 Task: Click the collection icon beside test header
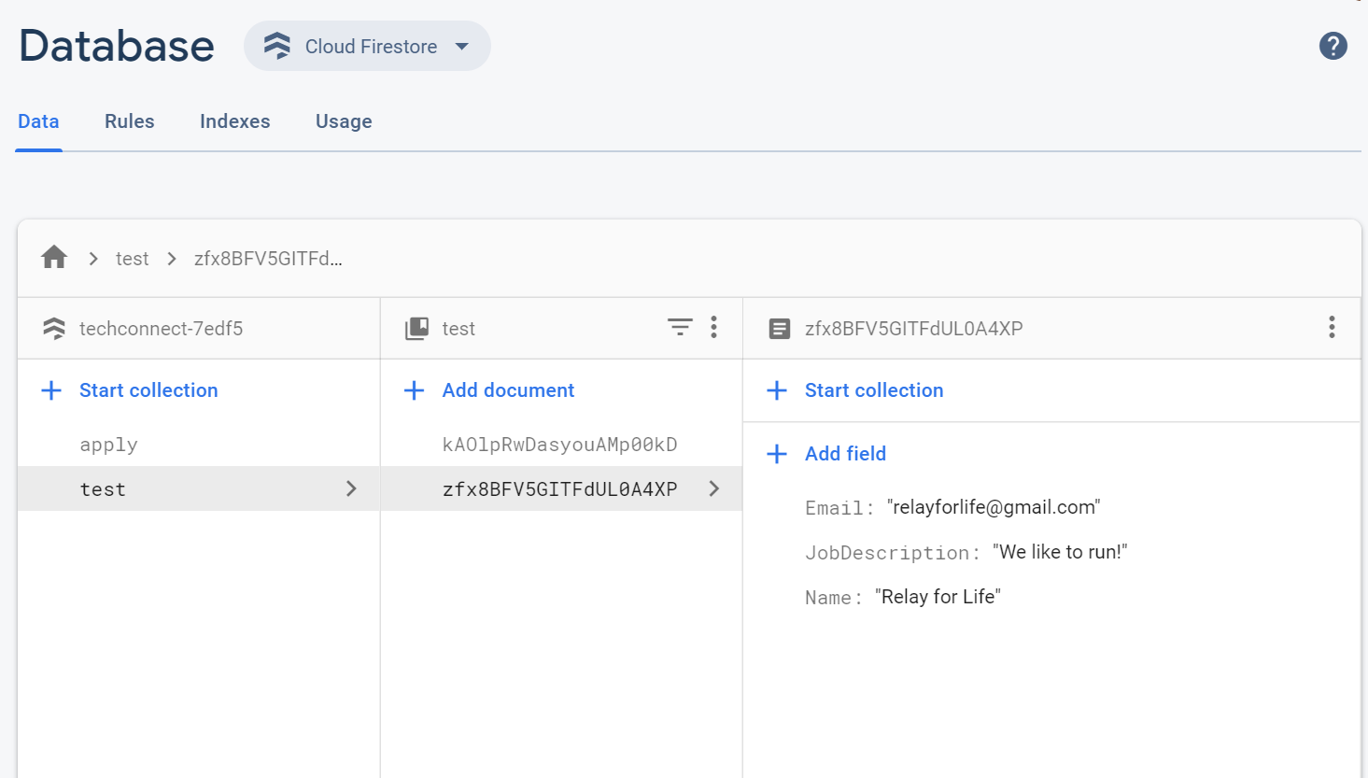pos(416,329)
